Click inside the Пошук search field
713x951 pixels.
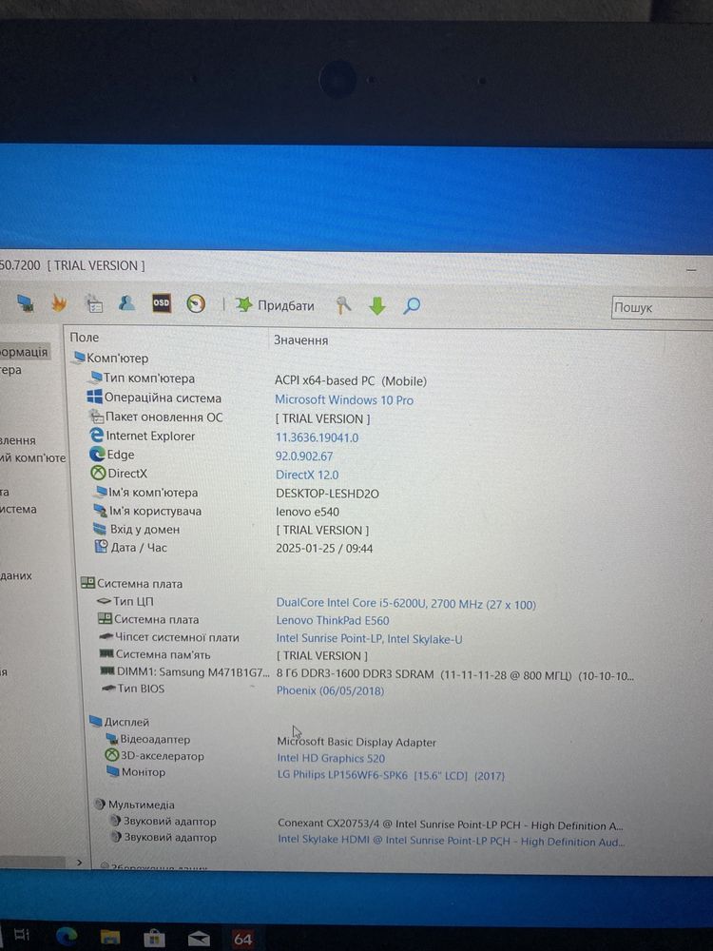[x=663, y=307]
